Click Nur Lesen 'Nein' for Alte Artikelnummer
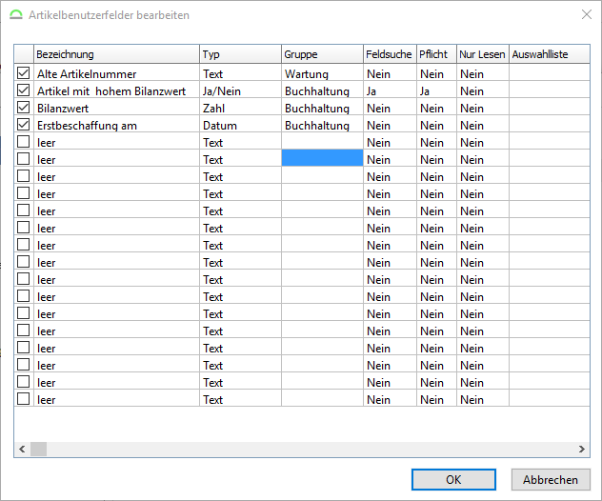The height and width of the screenshot is (501, 602). [x=483, y=72]
